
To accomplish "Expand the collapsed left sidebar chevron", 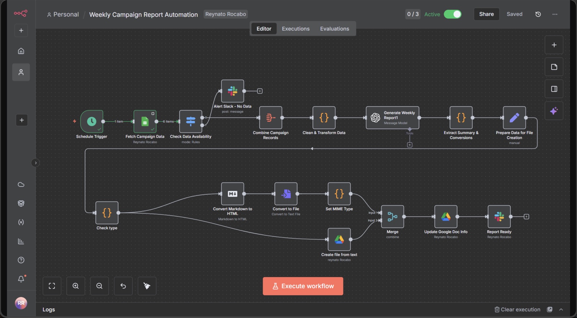I will 35,163.
